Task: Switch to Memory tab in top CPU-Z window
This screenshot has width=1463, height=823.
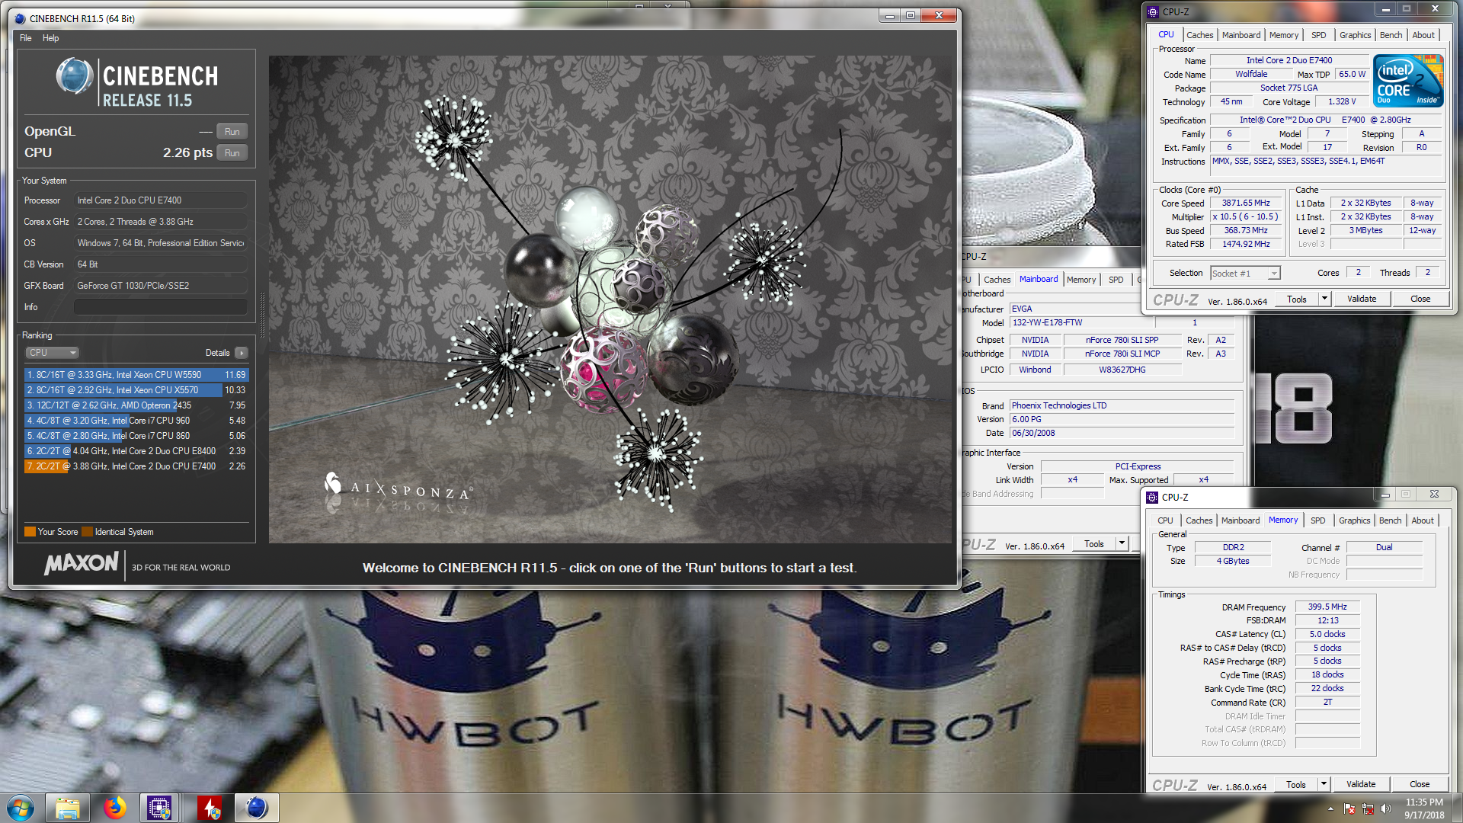Action: (x=1284, y=35)
